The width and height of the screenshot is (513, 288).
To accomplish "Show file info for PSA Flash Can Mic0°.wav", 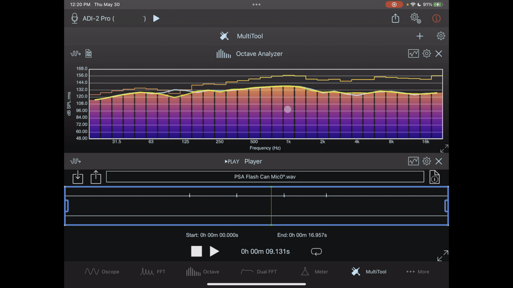I will pyautogui.click(x=434, y=177).
